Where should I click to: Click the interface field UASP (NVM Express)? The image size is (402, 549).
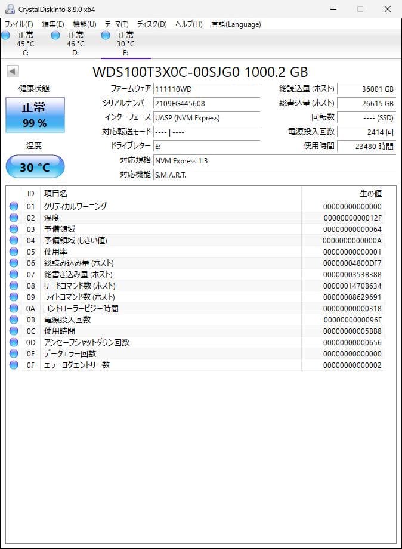pos(207,117)
